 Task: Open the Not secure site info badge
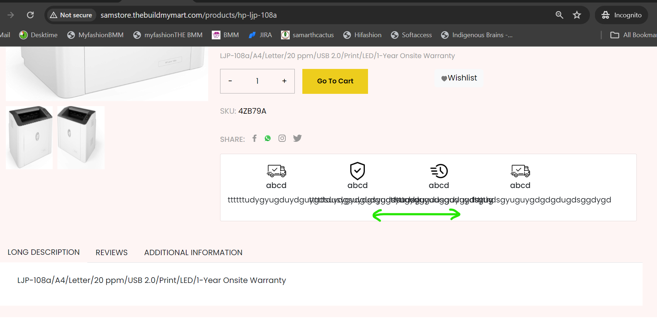click(x=71, y=15)
